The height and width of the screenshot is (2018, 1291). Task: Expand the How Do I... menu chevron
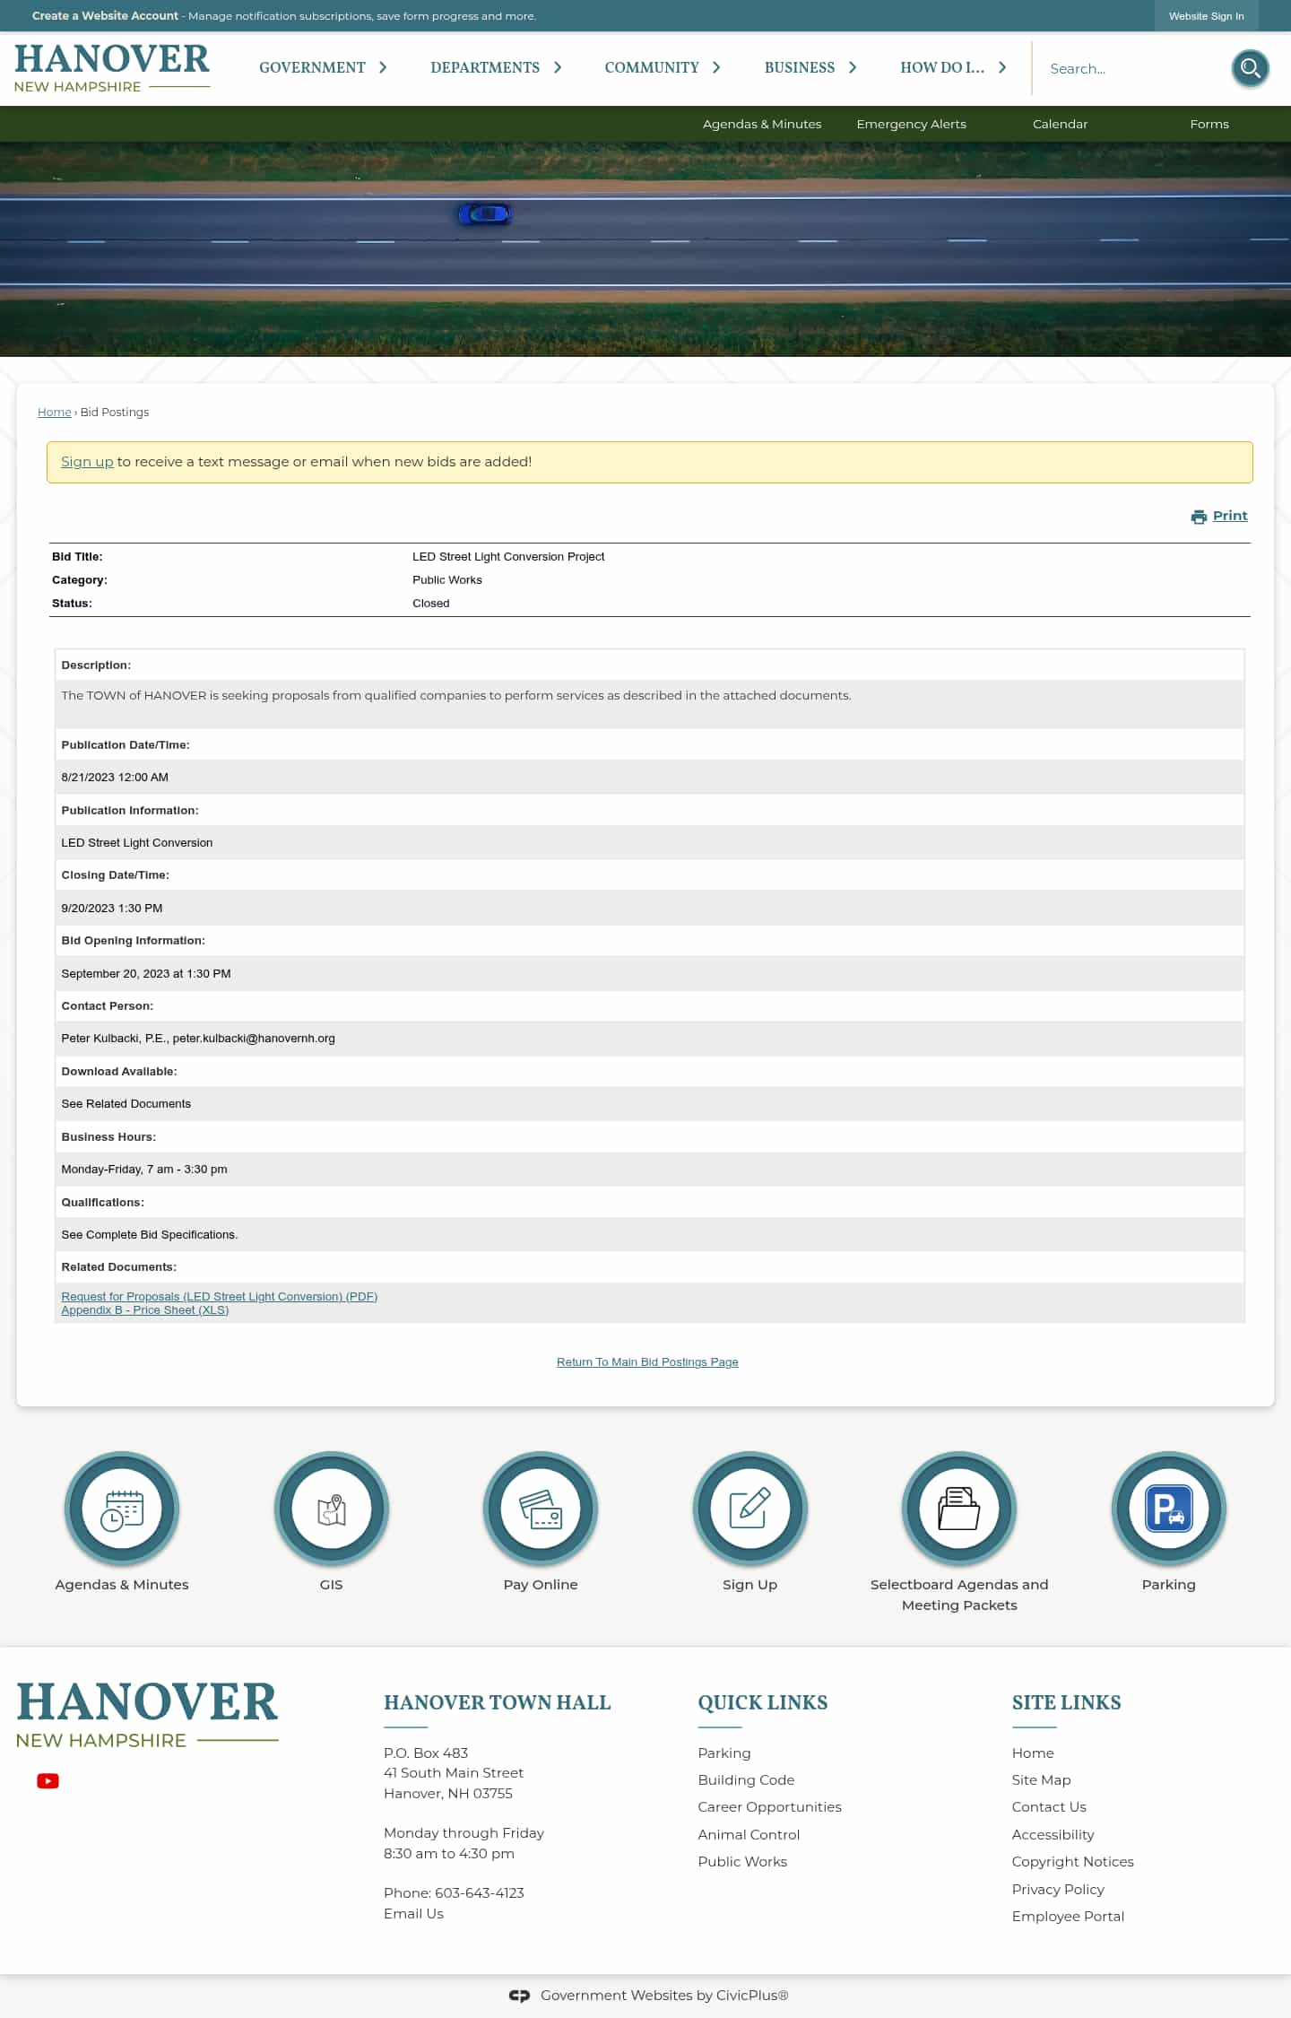click(1002, 67)
